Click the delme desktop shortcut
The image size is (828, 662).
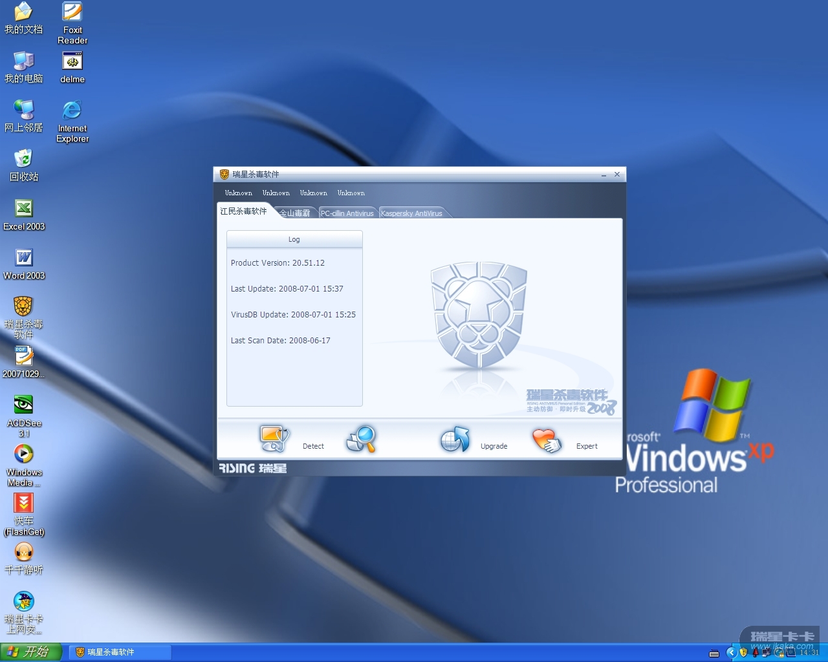tap(72, 68)
